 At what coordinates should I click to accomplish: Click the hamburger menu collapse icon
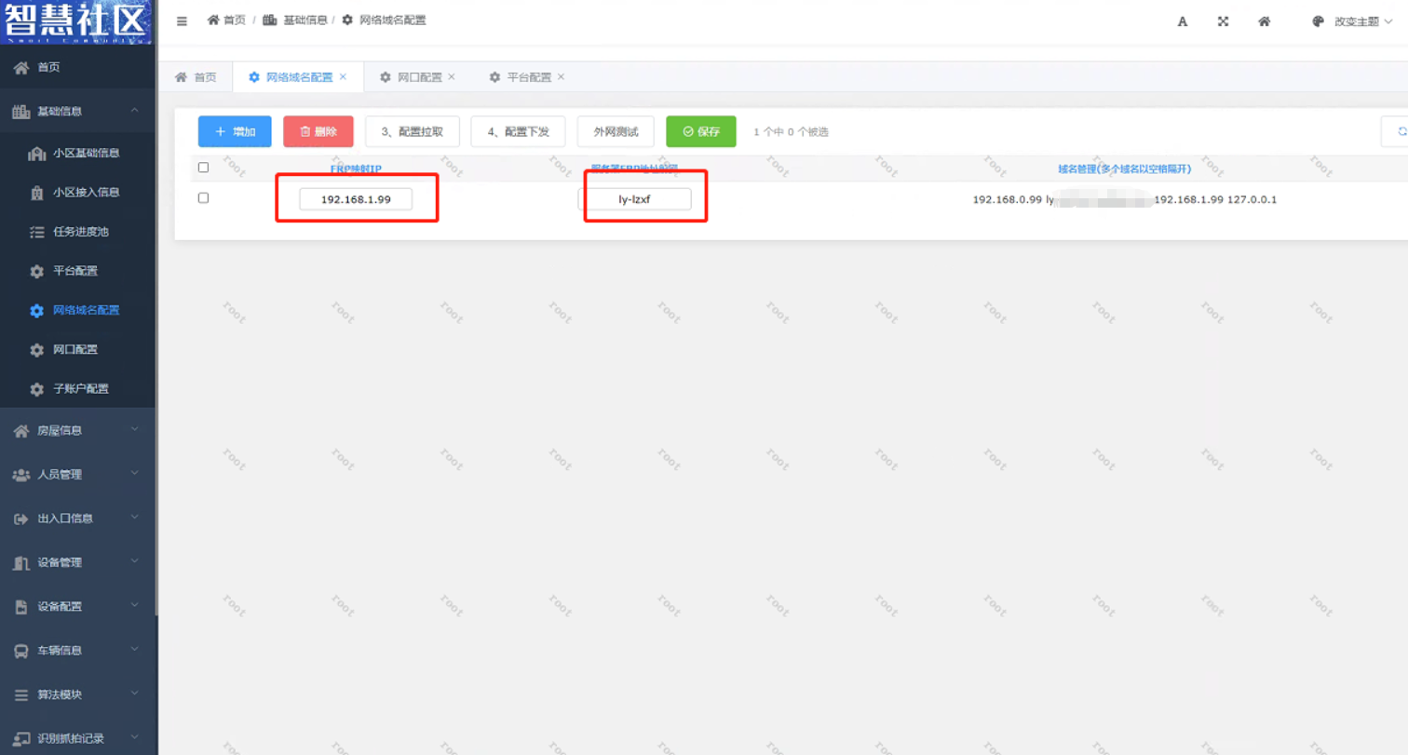pos(182,20)
